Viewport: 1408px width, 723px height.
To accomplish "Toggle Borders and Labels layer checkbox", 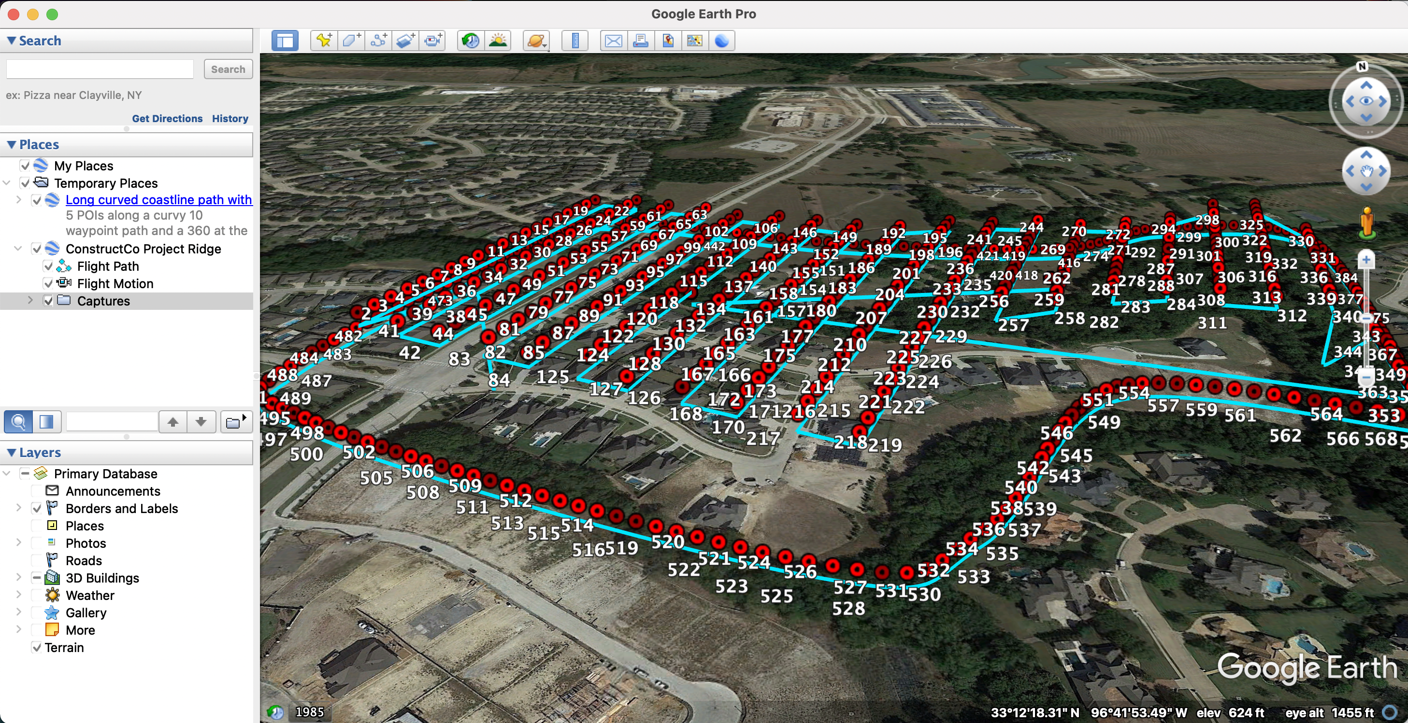I will [x=37, y=508].
